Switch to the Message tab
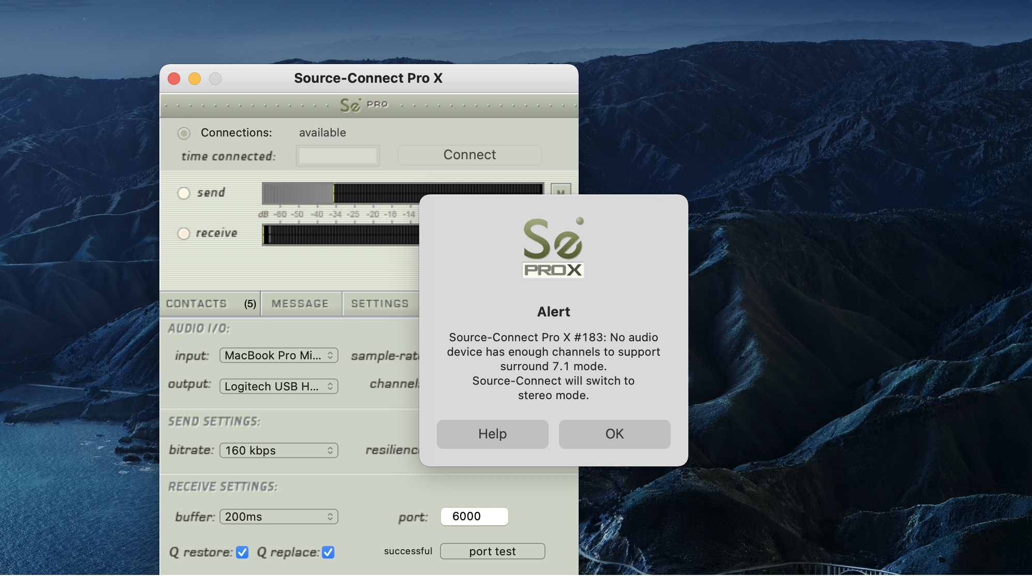 [300, 304]
